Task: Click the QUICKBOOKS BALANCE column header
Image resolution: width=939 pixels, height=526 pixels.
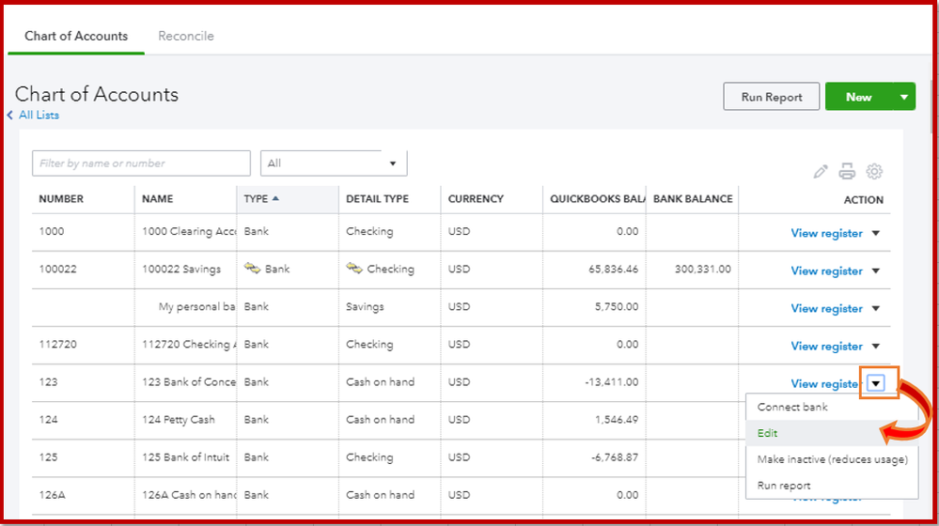Action: point(597,199)
